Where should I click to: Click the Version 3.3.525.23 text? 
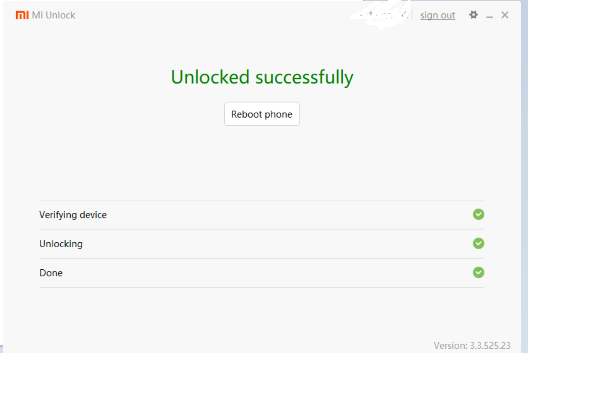[472, 346]
